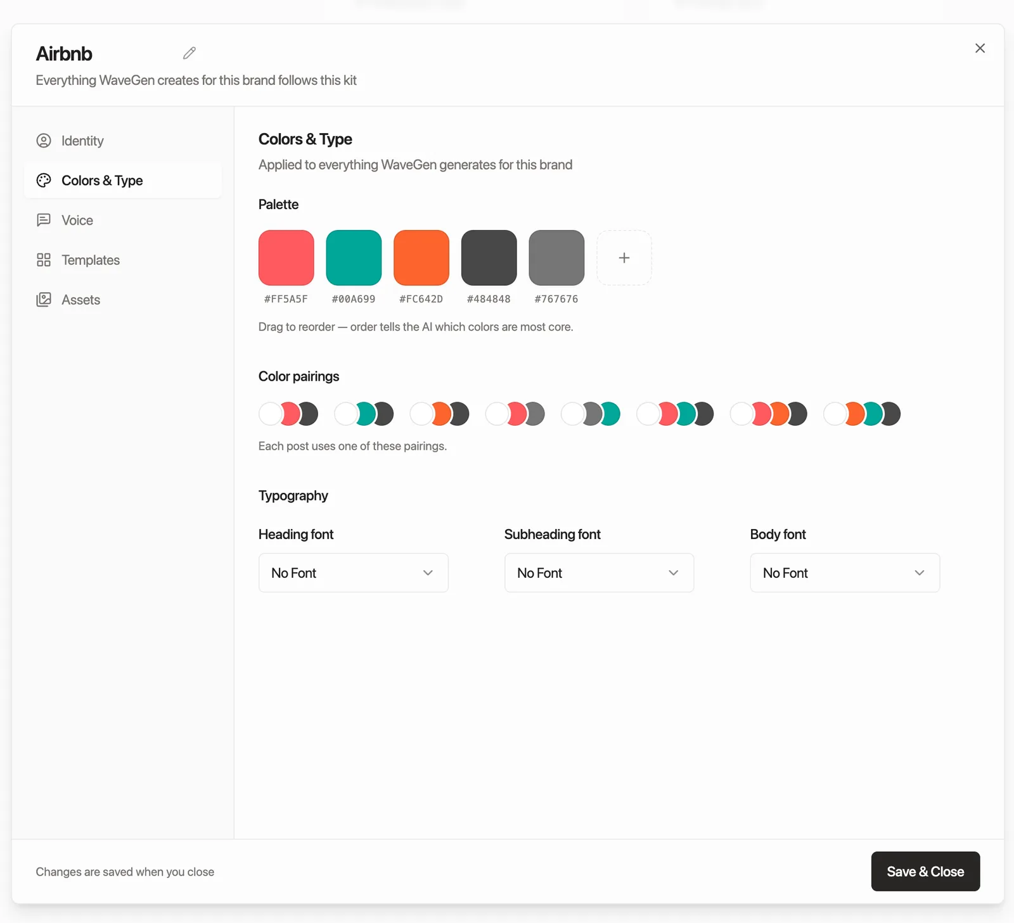Select the white, gray, teal pairing
This screenshot has height=923, width=1014.
(591, 414)
